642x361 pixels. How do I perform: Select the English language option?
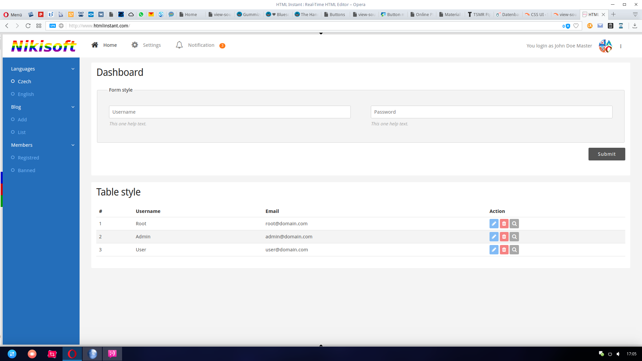(x=26, y=94)
